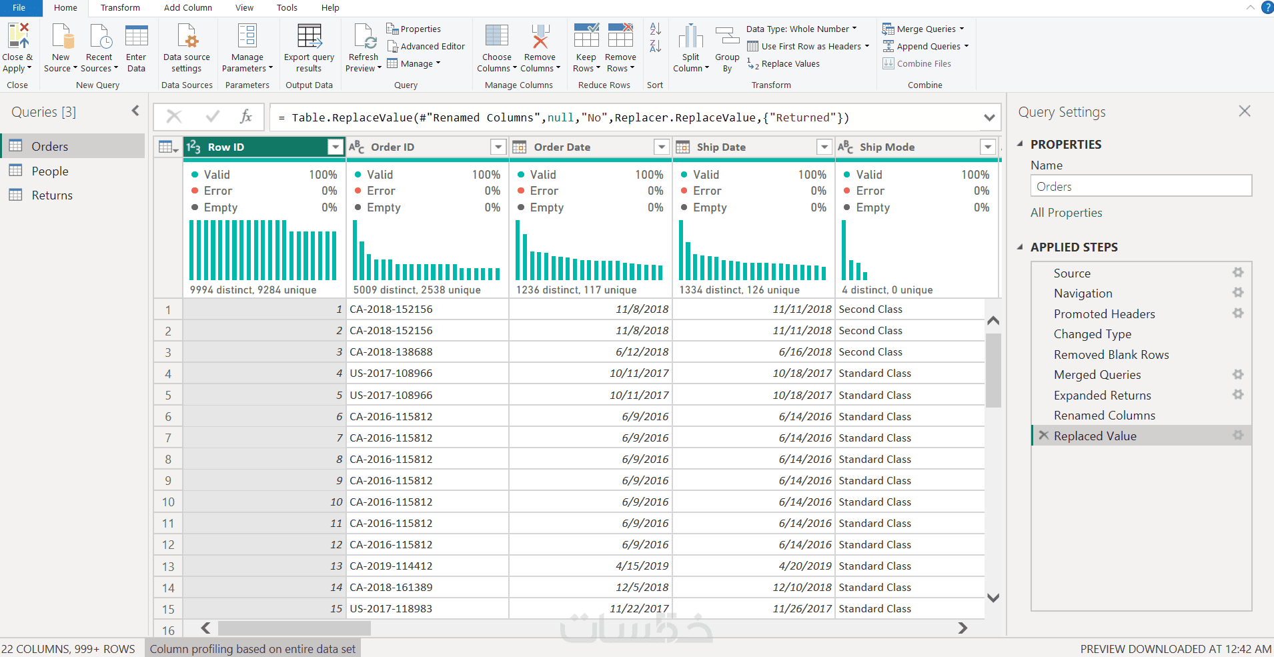This screenshot has height=657, width=1274.
Task: Select the Changed Type applied step
Action: [1093, 334]
